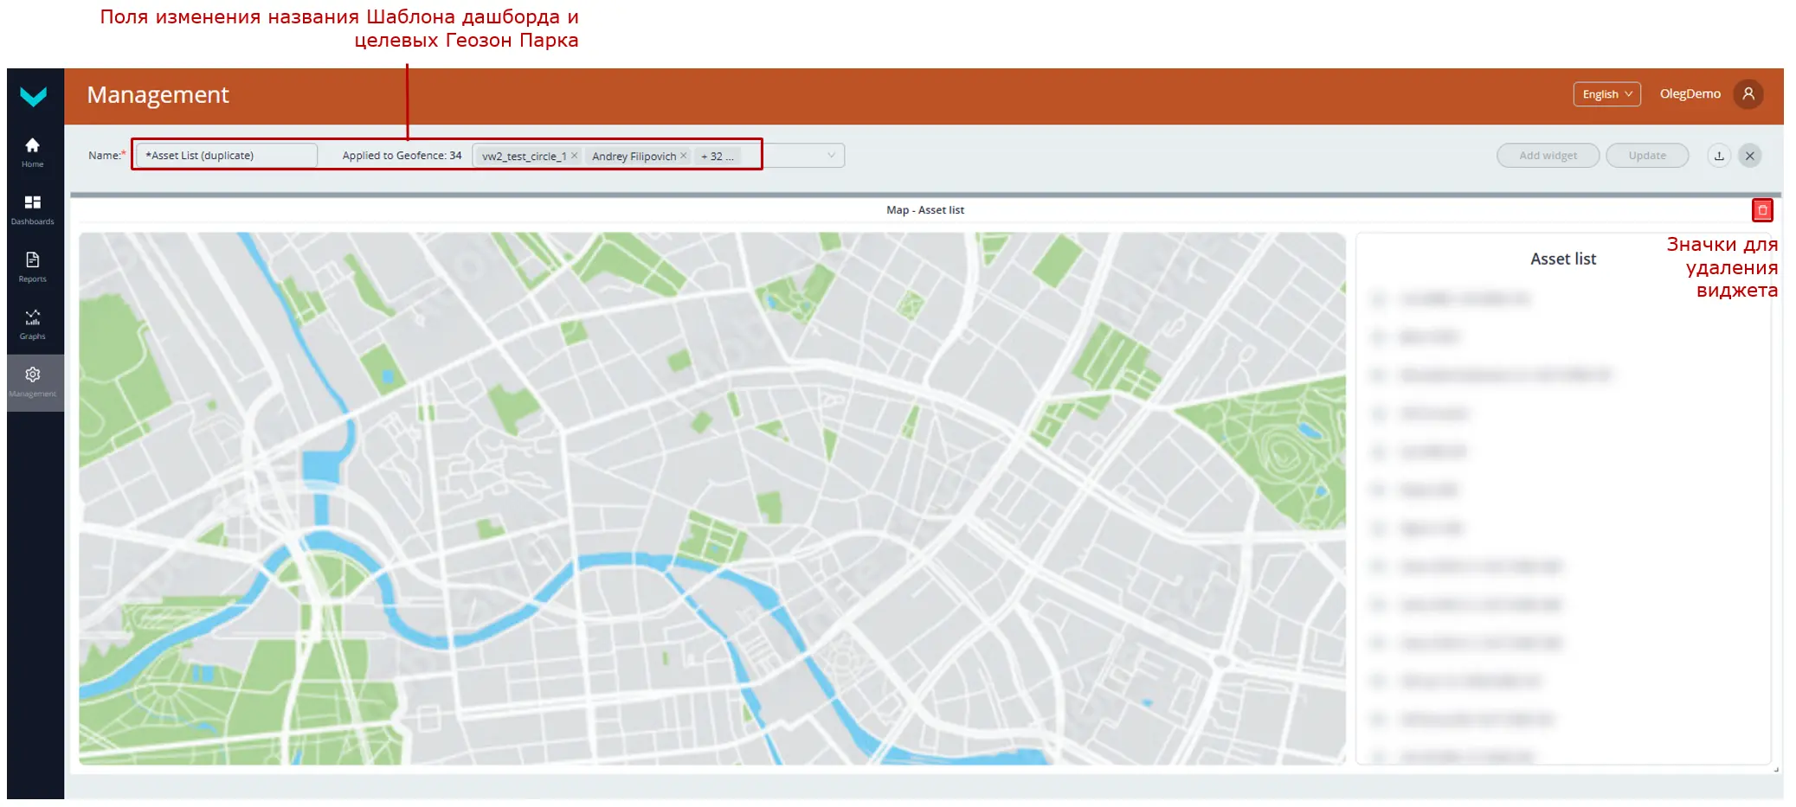Remove the Andrey Filipovich geofence tag

(x=683, y=156)
